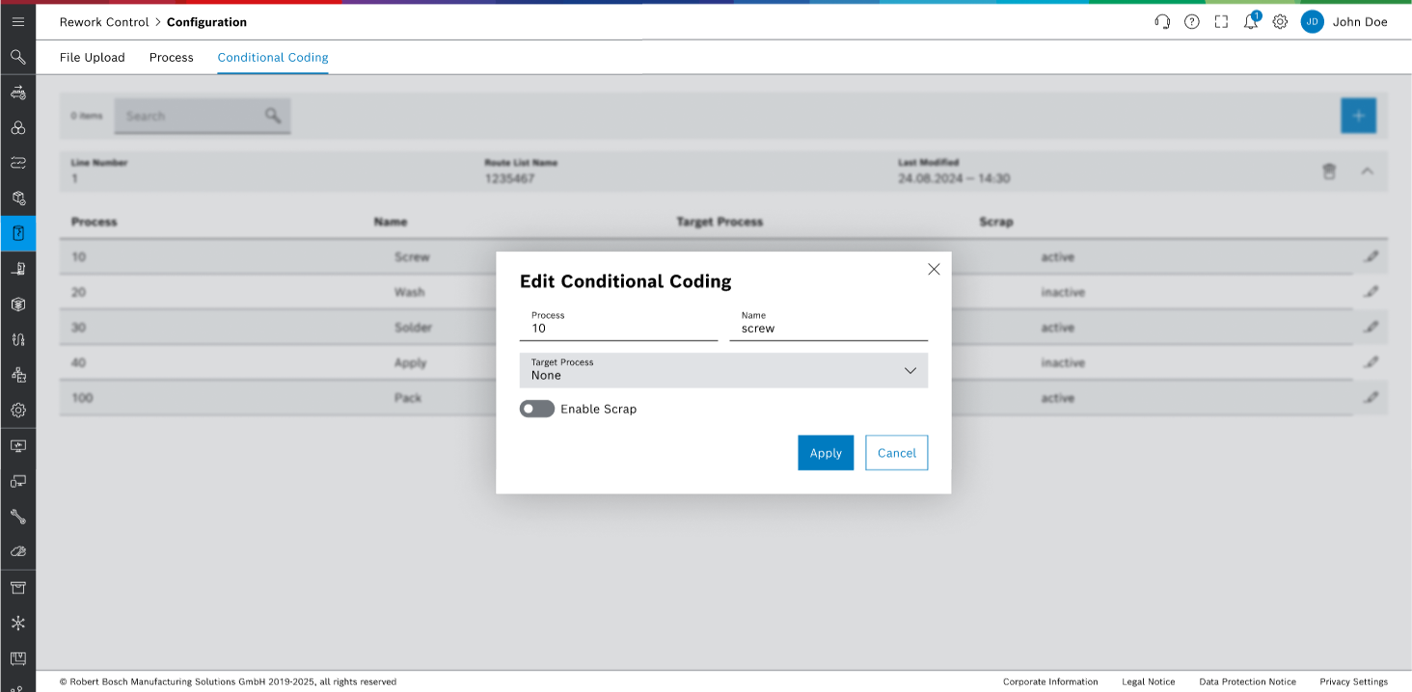Image resolution: width=1412 pixels, height=692 pixels.
Task: Click the blue plus button to add an entry
Action: 1358,115
